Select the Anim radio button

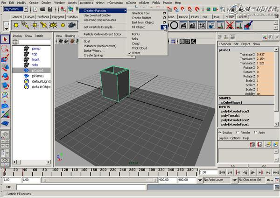[x=256, y=133]
